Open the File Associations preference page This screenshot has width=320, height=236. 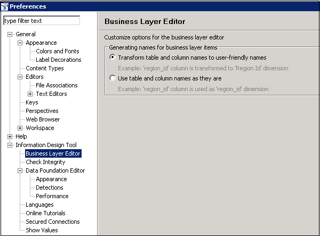(57, 85)
